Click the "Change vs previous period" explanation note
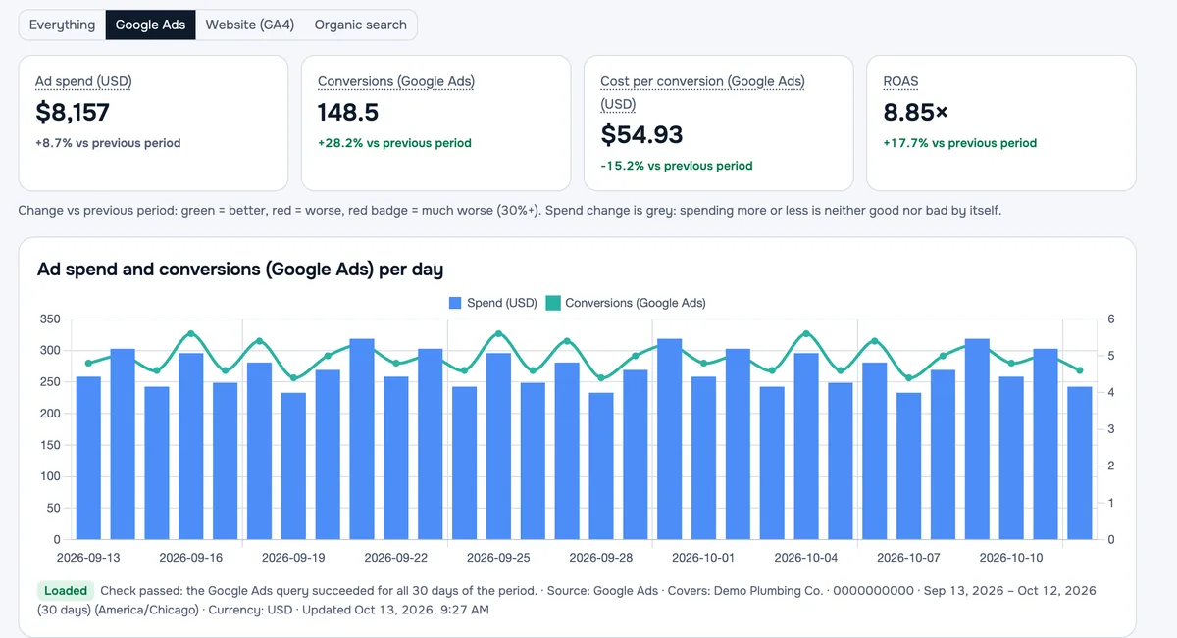Viewport: 1177px width, 638px height. [510, 211]
